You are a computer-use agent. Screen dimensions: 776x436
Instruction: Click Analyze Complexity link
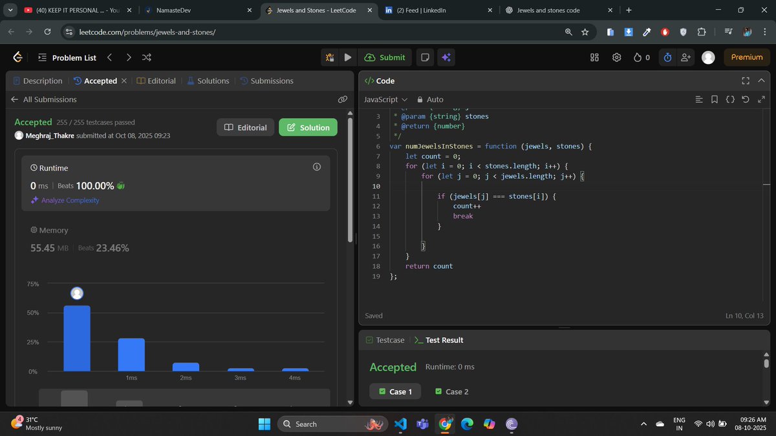click(x=65, y=200)
